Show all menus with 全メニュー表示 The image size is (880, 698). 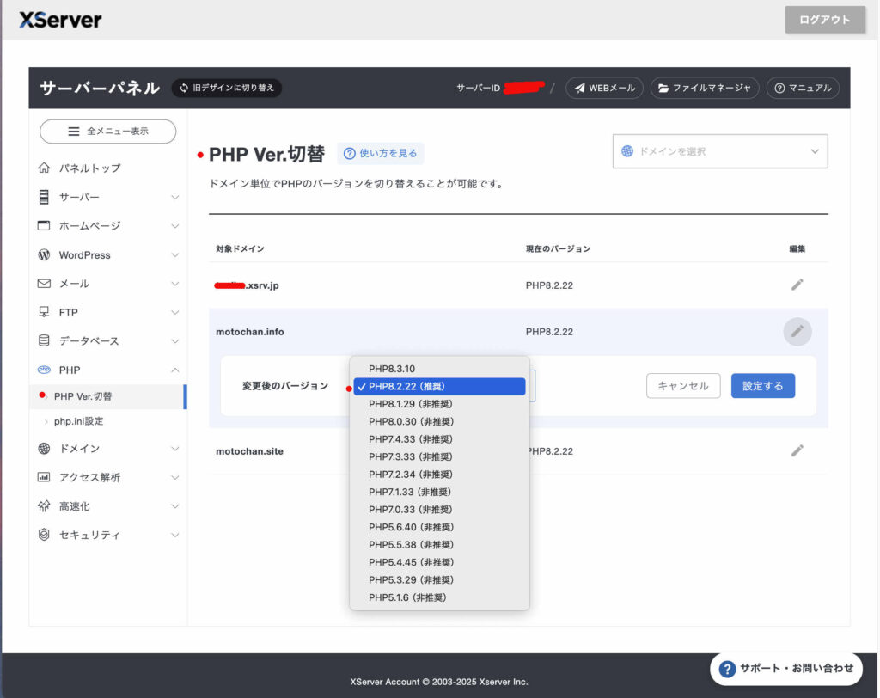(107, 132)
